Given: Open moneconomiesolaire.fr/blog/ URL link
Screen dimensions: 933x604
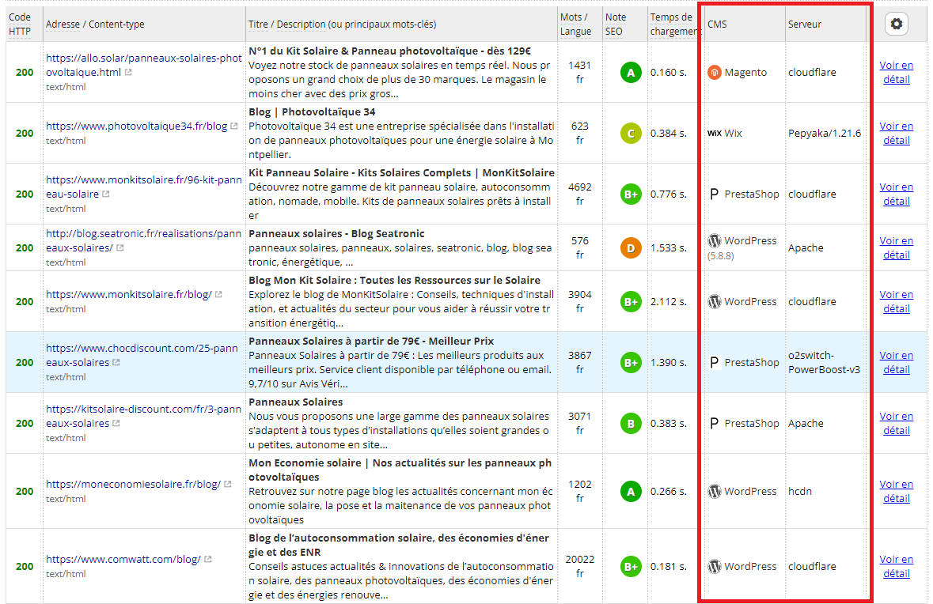Looking at the screenshot, I should pyautogui.click(x=133, y=484).
